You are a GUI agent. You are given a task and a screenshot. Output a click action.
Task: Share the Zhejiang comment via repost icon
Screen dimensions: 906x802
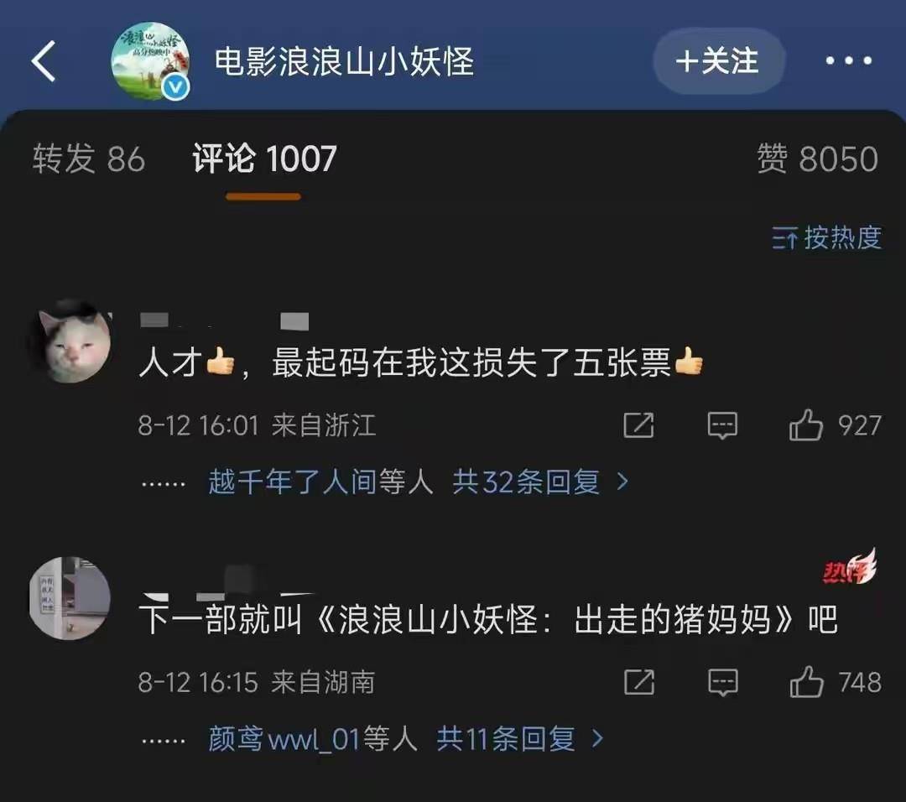point(639,425)
